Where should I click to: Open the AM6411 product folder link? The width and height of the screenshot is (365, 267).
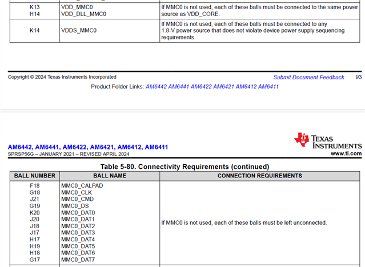click(268, 87)
